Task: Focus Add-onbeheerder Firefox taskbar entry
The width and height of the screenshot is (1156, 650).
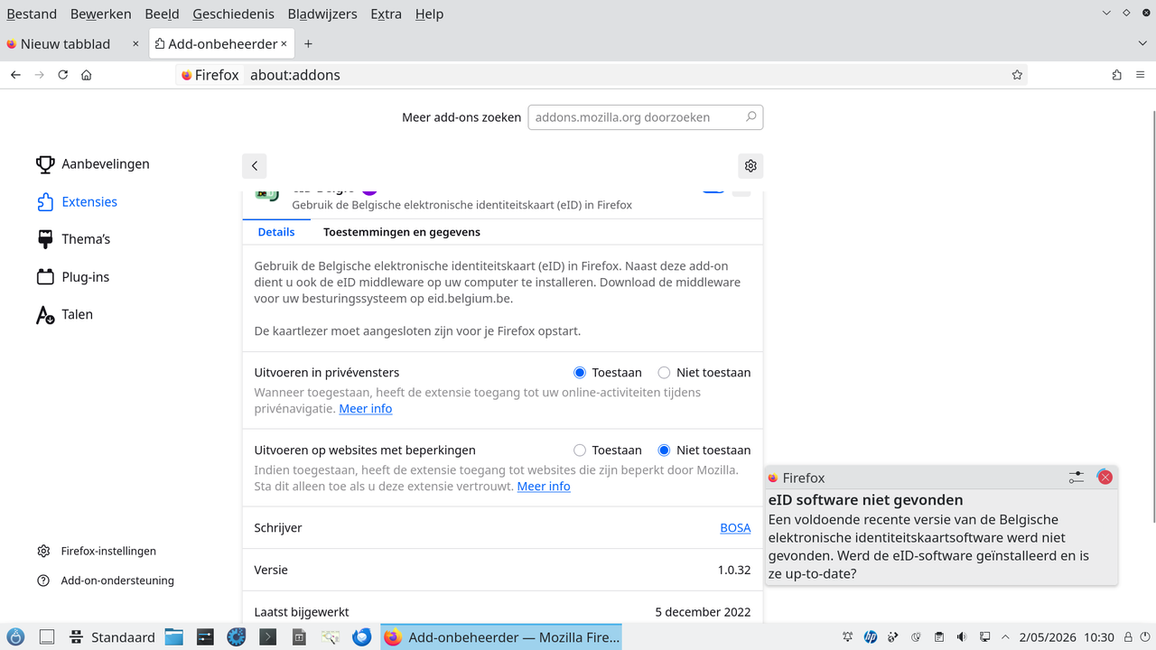Action: 501,637
